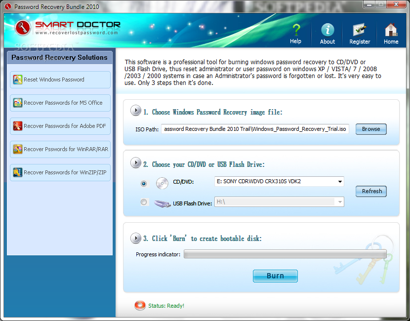Click the step 3 arrow icon
This screenshot has height=321, width=410.
point(136,238)
